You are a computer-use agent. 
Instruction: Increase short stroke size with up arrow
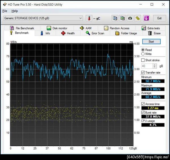click(x=155, y=65)
